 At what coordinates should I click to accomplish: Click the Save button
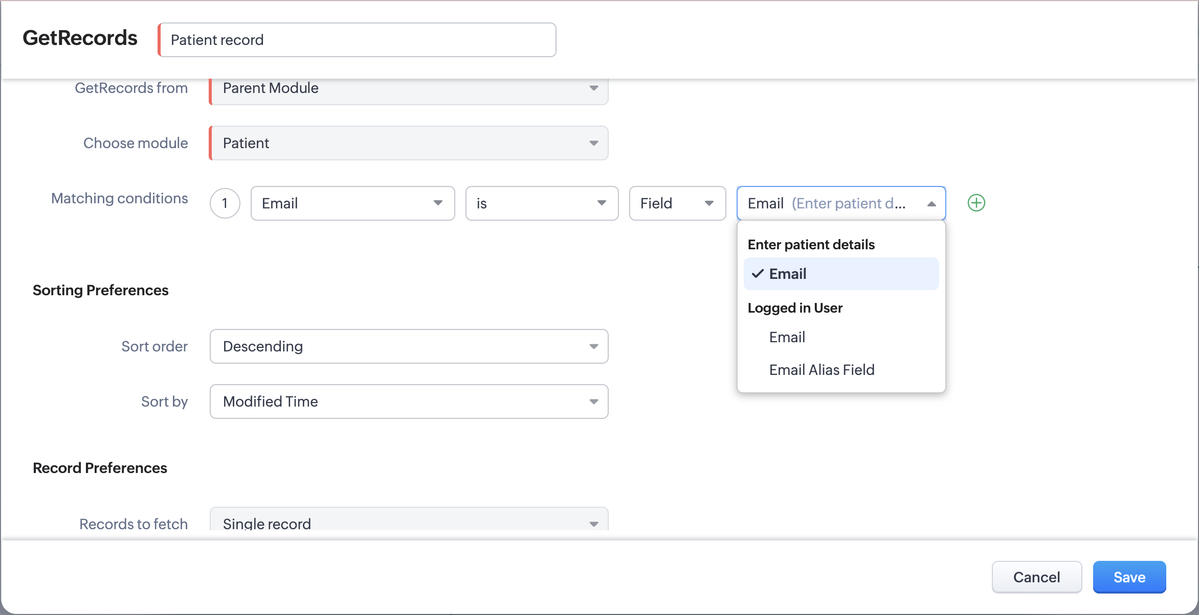point(1129,577)
